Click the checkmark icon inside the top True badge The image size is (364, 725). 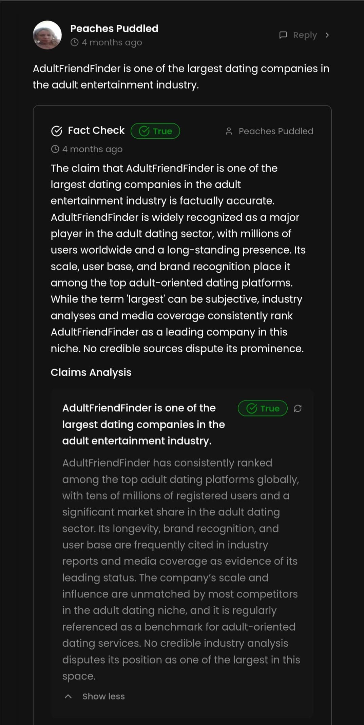coord(144,131)
